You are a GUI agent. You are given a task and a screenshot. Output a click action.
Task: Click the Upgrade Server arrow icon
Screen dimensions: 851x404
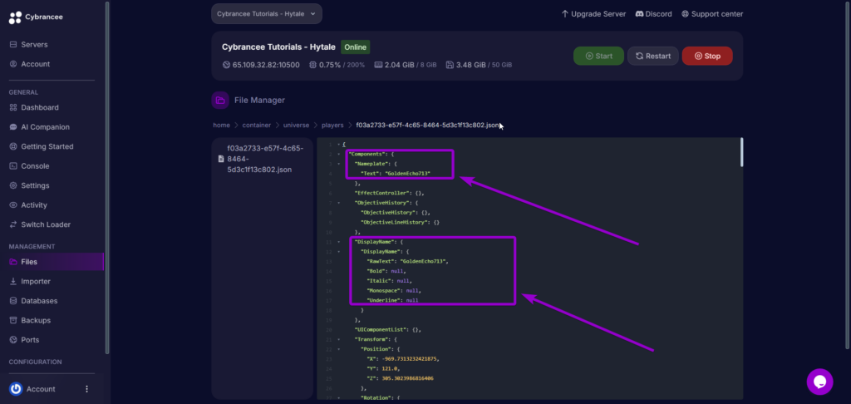pyautogui.click(x=565, y=14)
